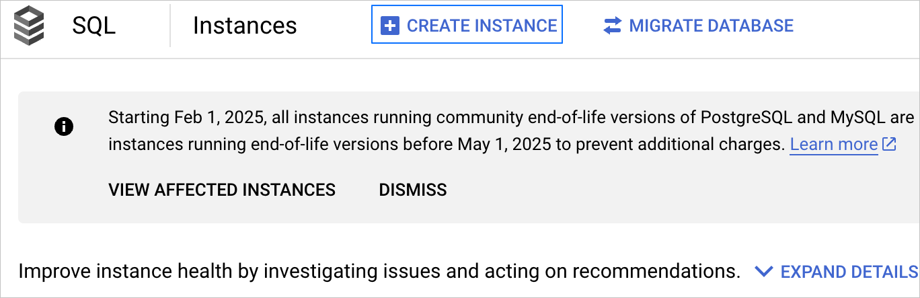Open MIGRATE DATABASE from the header

711,26
